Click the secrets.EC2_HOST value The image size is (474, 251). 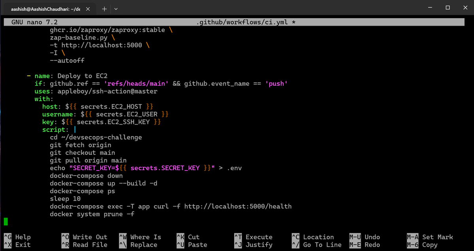(109, 107)
